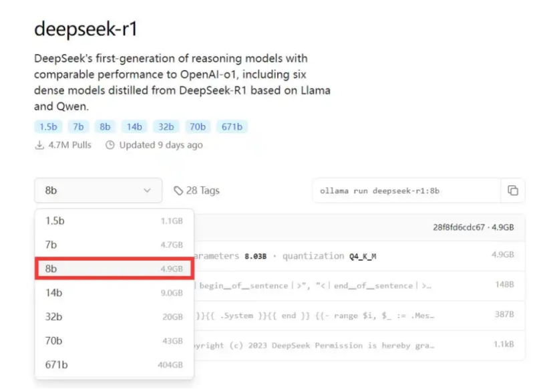Choose the 7b option at 4.7GB
Viewport: 555px width, 389px height.
coord(114,245)
